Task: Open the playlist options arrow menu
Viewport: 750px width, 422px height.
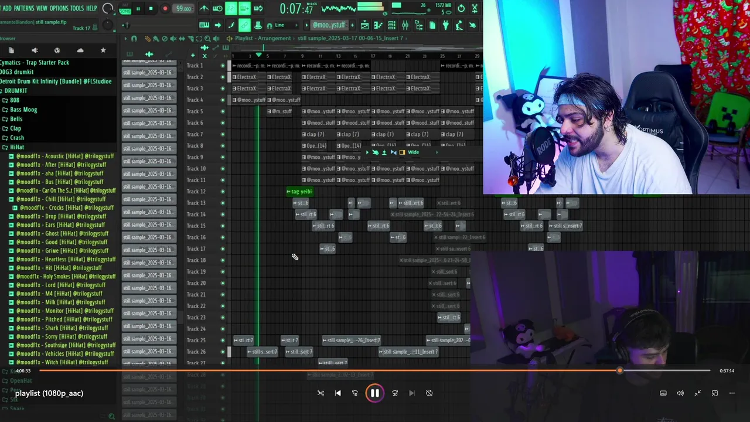Action: coord(125,39)
